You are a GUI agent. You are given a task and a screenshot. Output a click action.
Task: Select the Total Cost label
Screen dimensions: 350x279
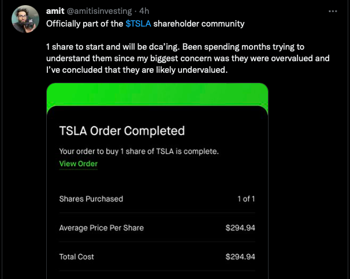pyautogui.click(x=76, y=256)
